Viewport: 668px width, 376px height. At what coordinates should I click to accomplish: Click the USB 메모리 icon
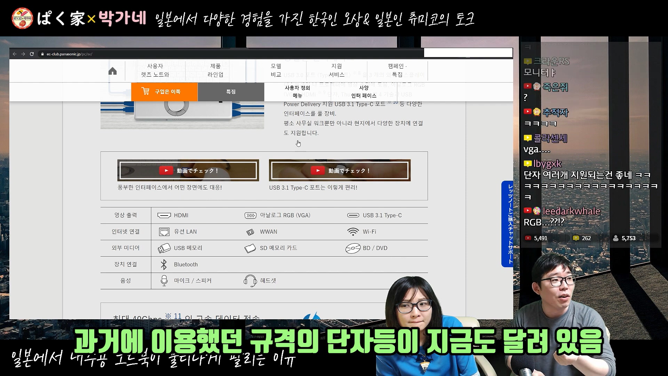[164, 248]
